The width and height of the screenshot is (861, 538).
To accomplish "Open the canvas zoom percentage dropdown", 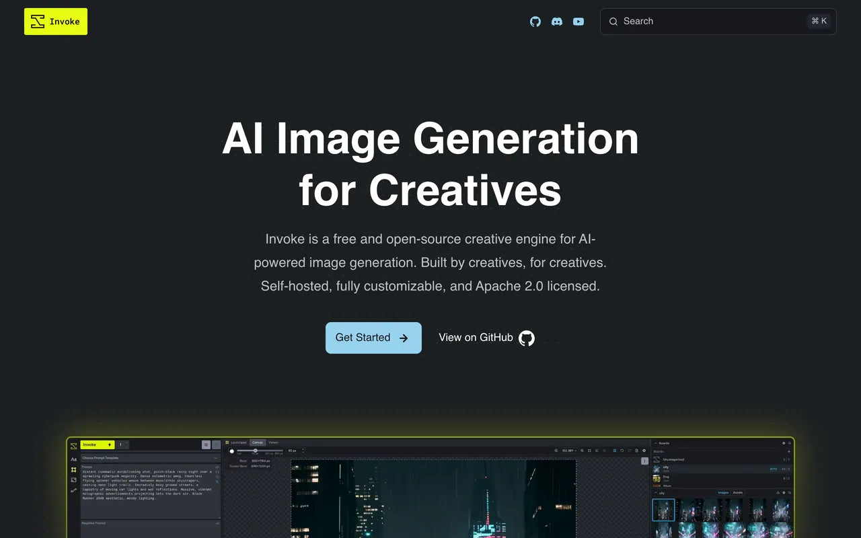I will tap(569, 451).
